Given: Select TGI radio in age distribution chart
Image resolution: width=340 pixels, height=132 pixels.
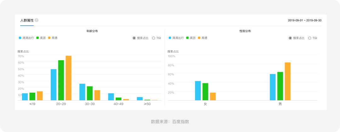Looking at the screenshot, I should coord(156,38).
